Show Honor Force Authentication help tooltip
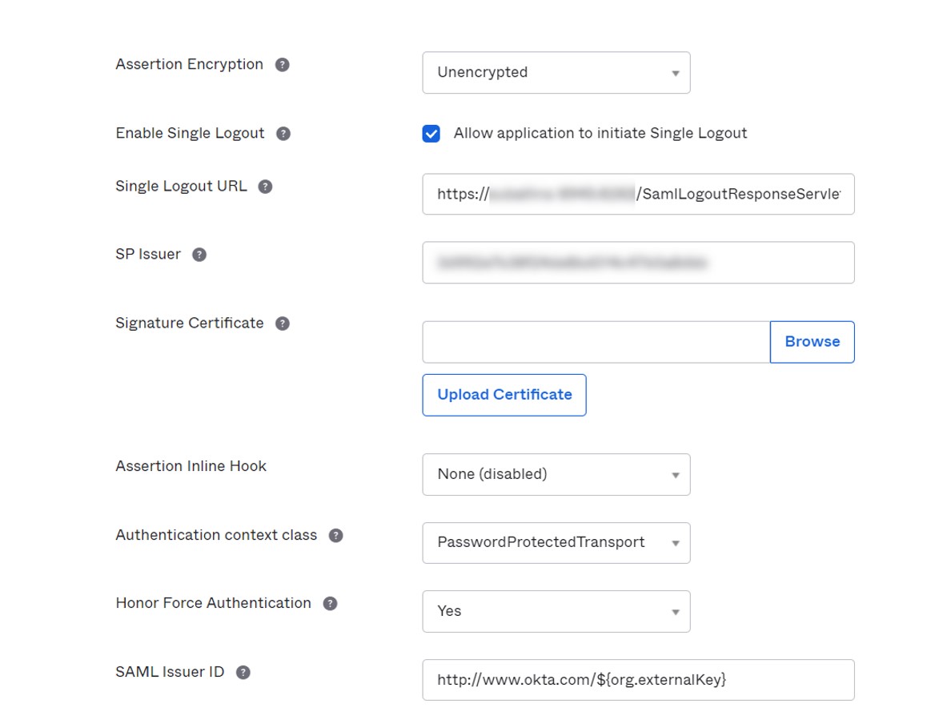The image size is (935, 708). point(330,604)
